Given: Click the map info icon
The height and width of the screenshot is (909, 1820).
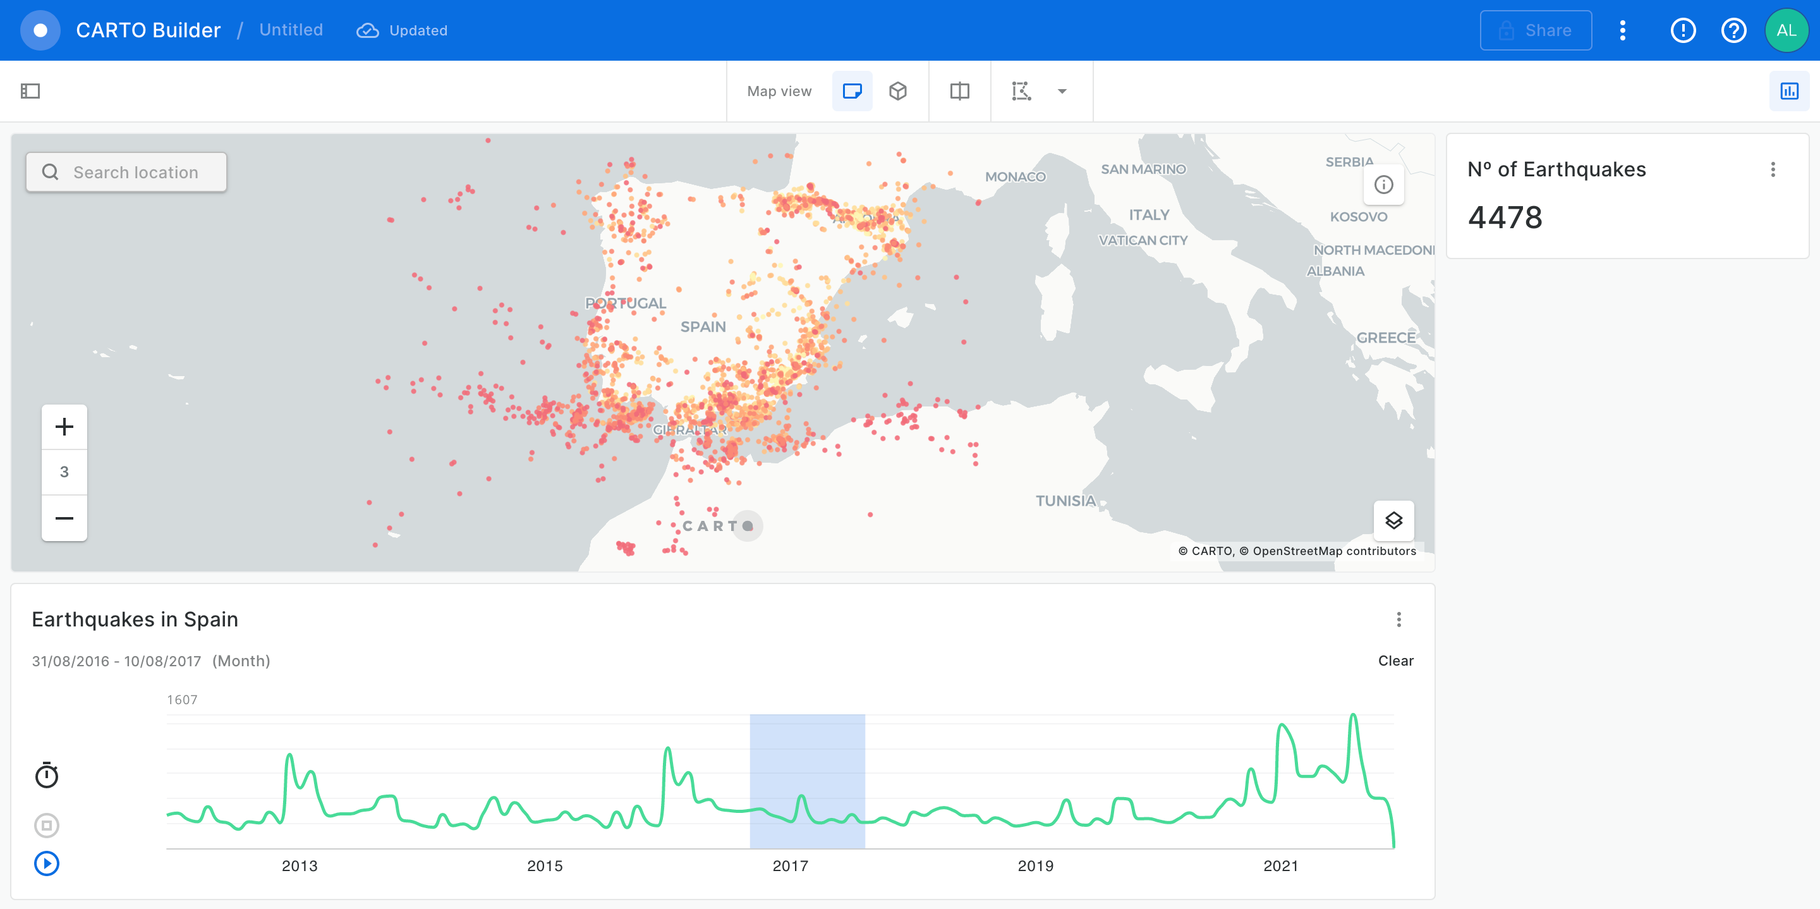Looking at the screenshot, I should tap(1383, 185).
